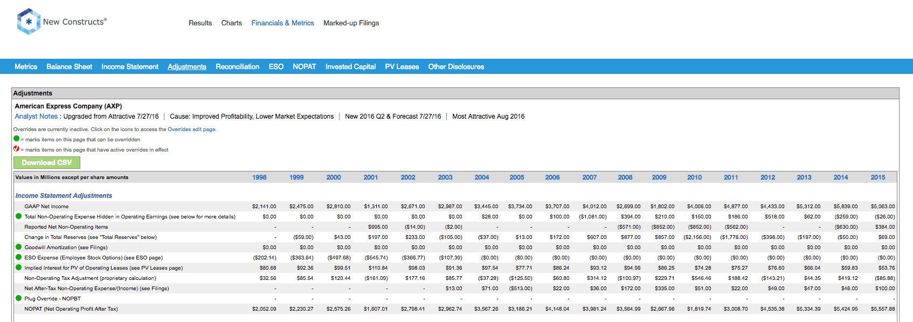
Task: Click the GAAP Net Income row label
Action: pyautogui.click(x=46, y=207)
